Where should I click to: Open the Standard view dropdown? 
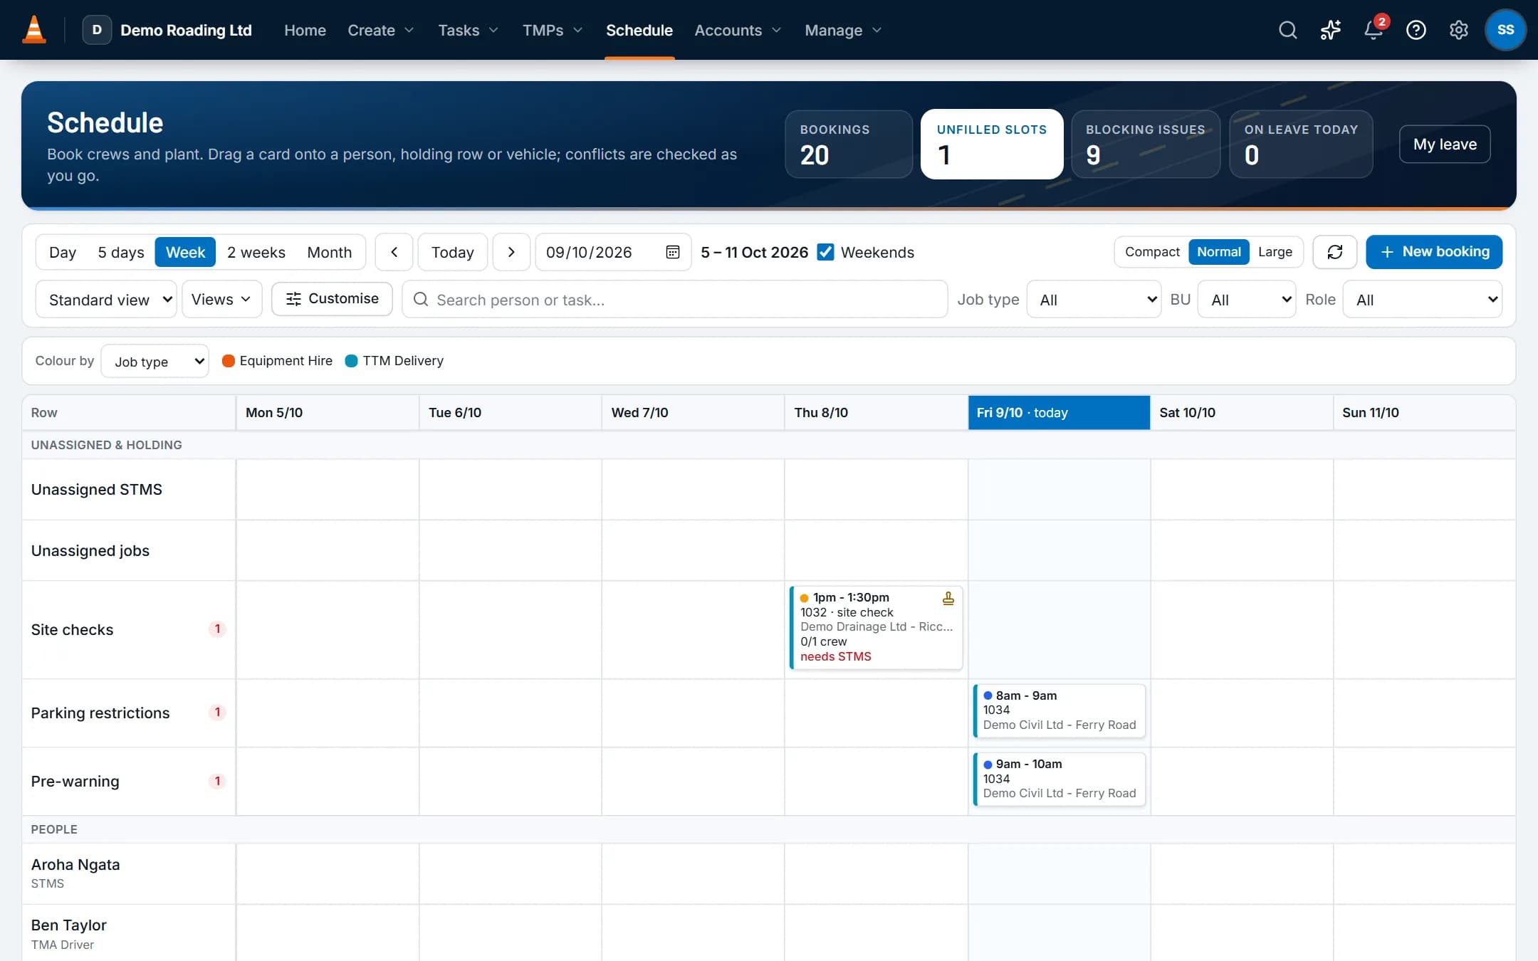[106, 299]
